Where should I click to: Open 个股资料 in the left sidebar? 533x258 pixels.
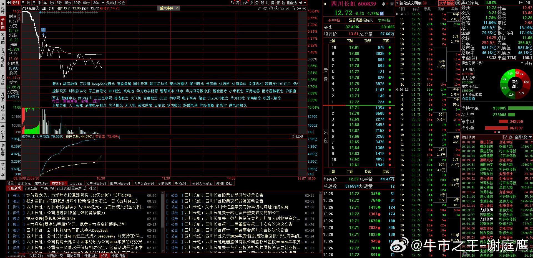3,79
